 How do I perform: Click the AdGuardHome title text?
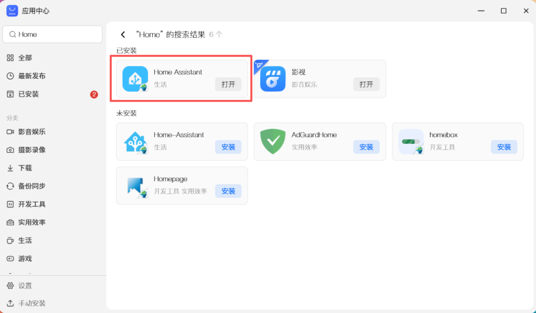click(314, 135)
